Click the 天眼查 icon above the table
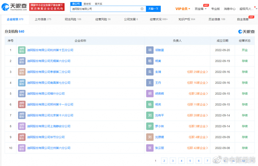 pyautogui.click(x=246, y=31)
